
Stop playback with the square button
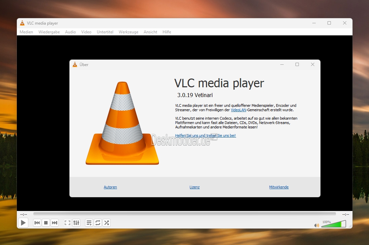click(46, 223)
